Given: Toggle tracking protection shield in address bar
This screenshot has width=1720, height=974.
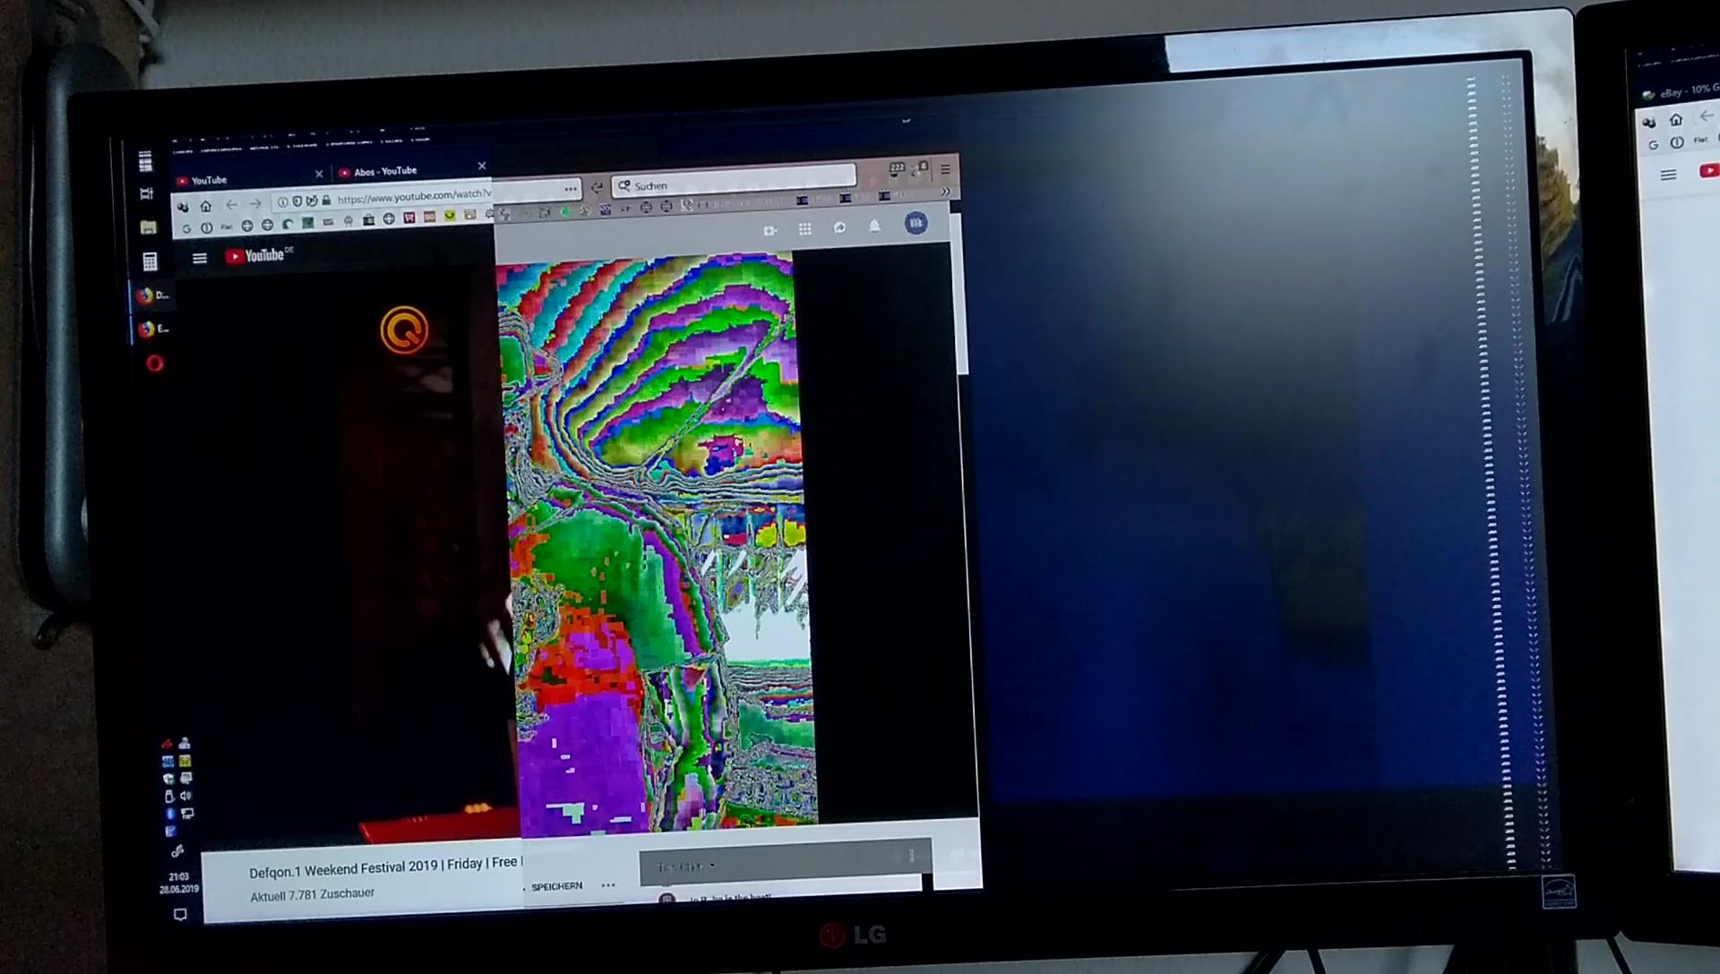Looking at the screenshot, I should (x=297, y=201).
